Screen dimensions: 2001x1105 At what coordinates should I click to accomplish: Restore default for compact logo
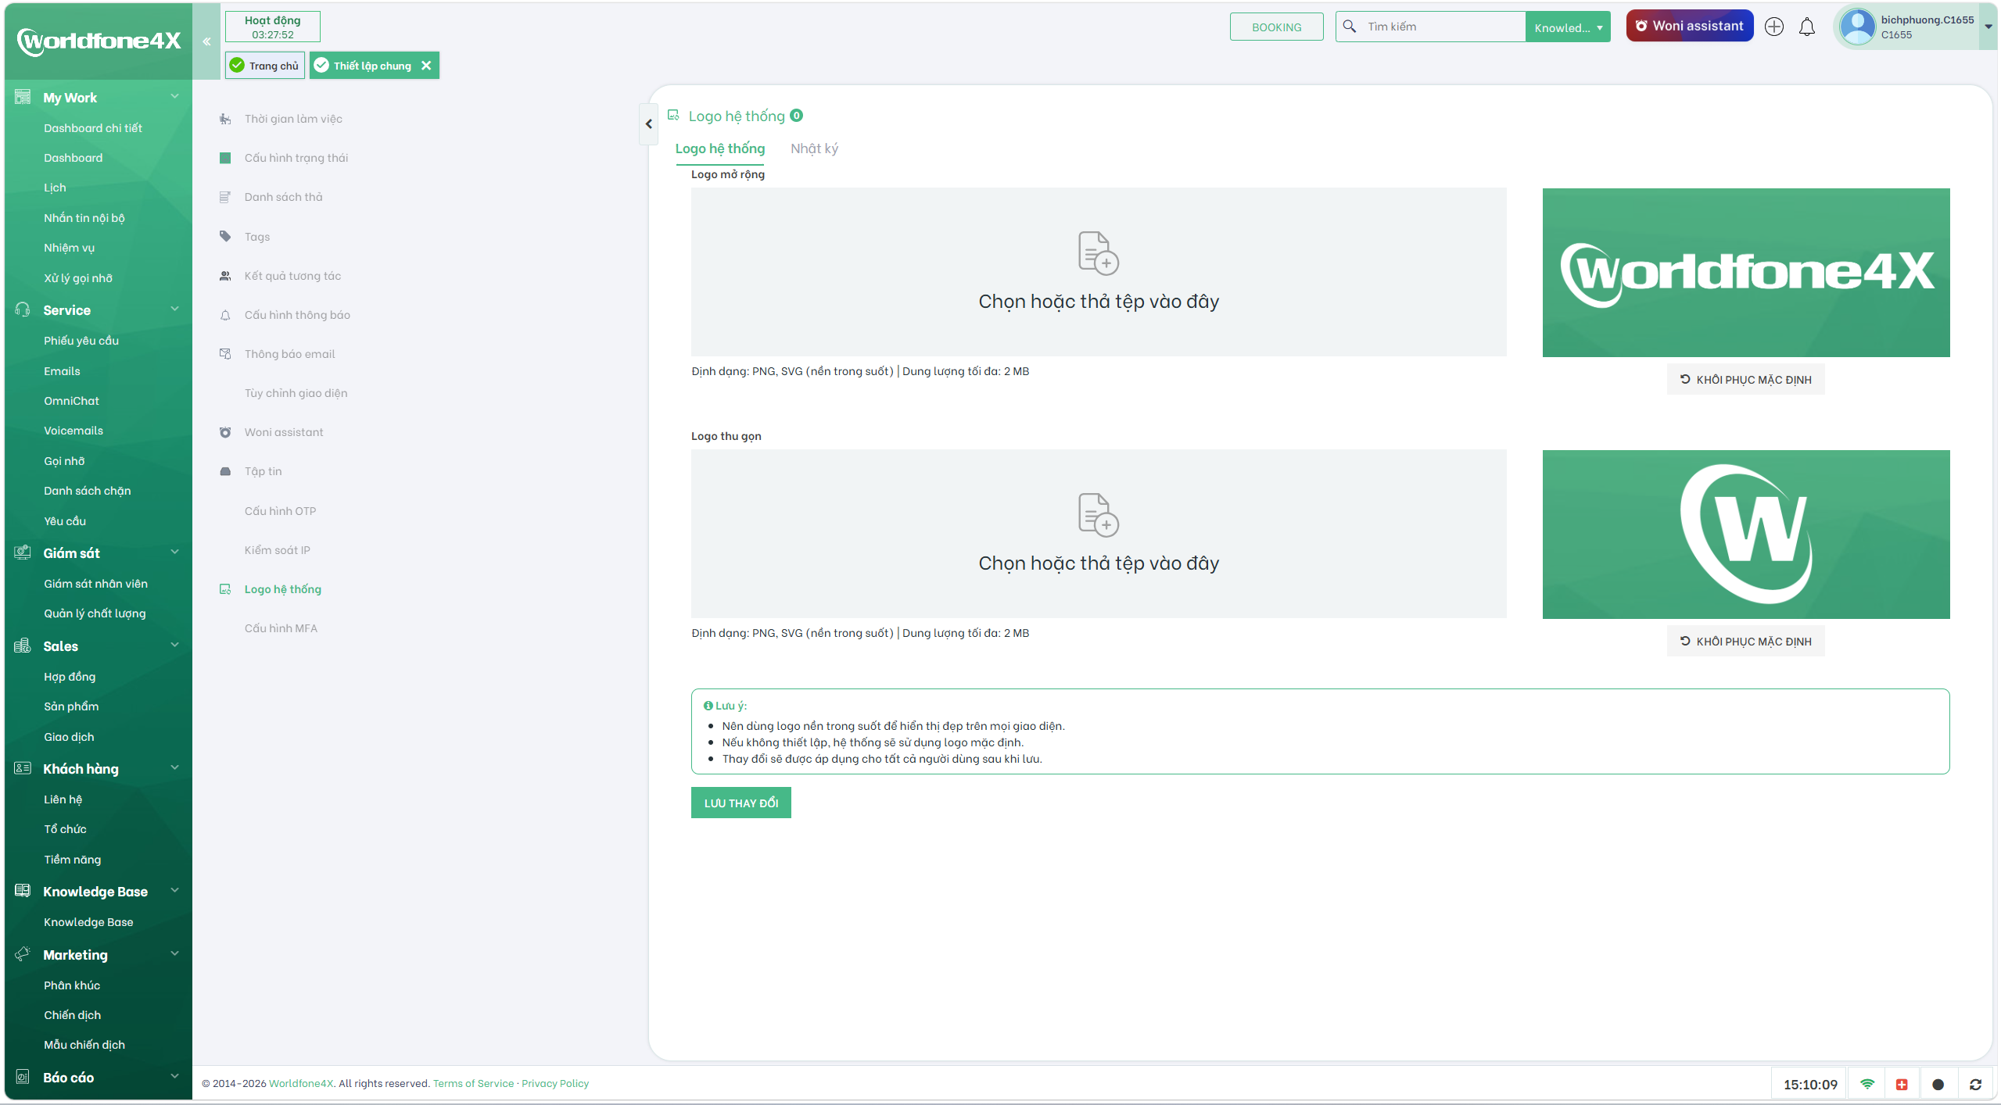[1745, 642]
